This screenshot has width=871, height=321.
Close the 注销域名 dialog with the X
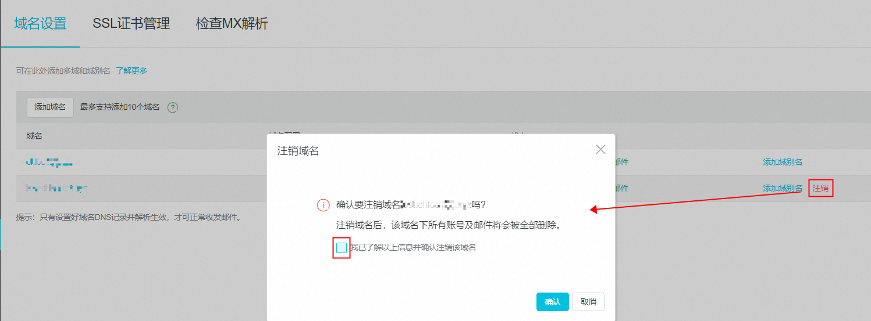(x=601, y=150)
